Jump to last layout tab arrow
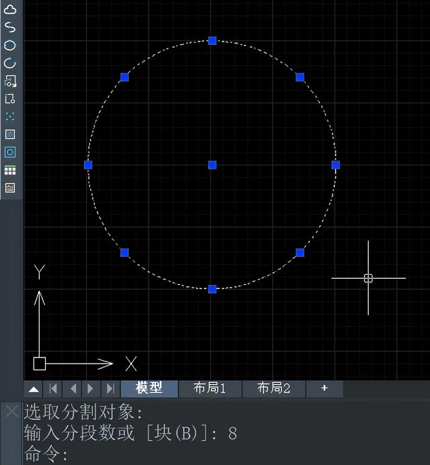This screenshot has height=465, width=430. click(110, 389)
